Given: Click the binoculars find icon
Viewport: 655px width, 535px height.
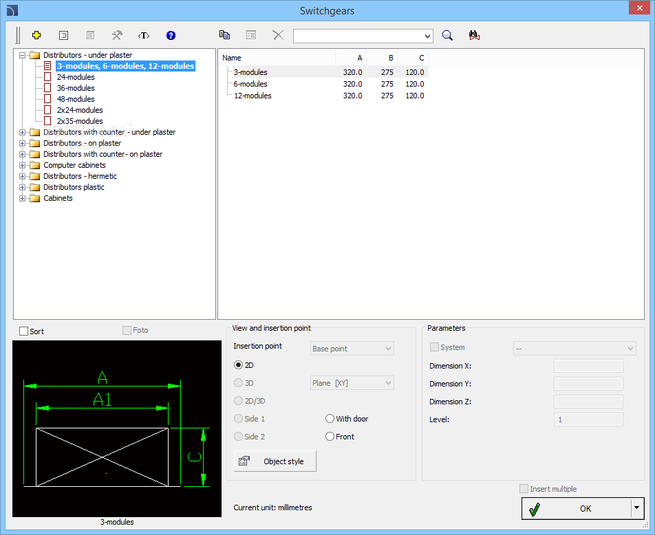Looking at the screenshot, I should tap(474, 35).
